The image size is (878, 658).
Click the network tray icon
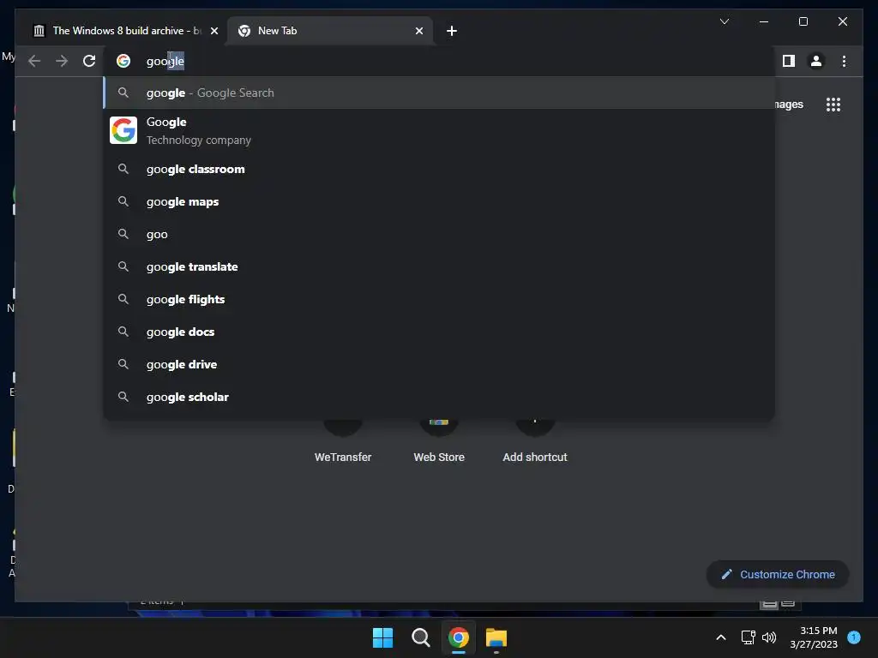pos(748,637)
